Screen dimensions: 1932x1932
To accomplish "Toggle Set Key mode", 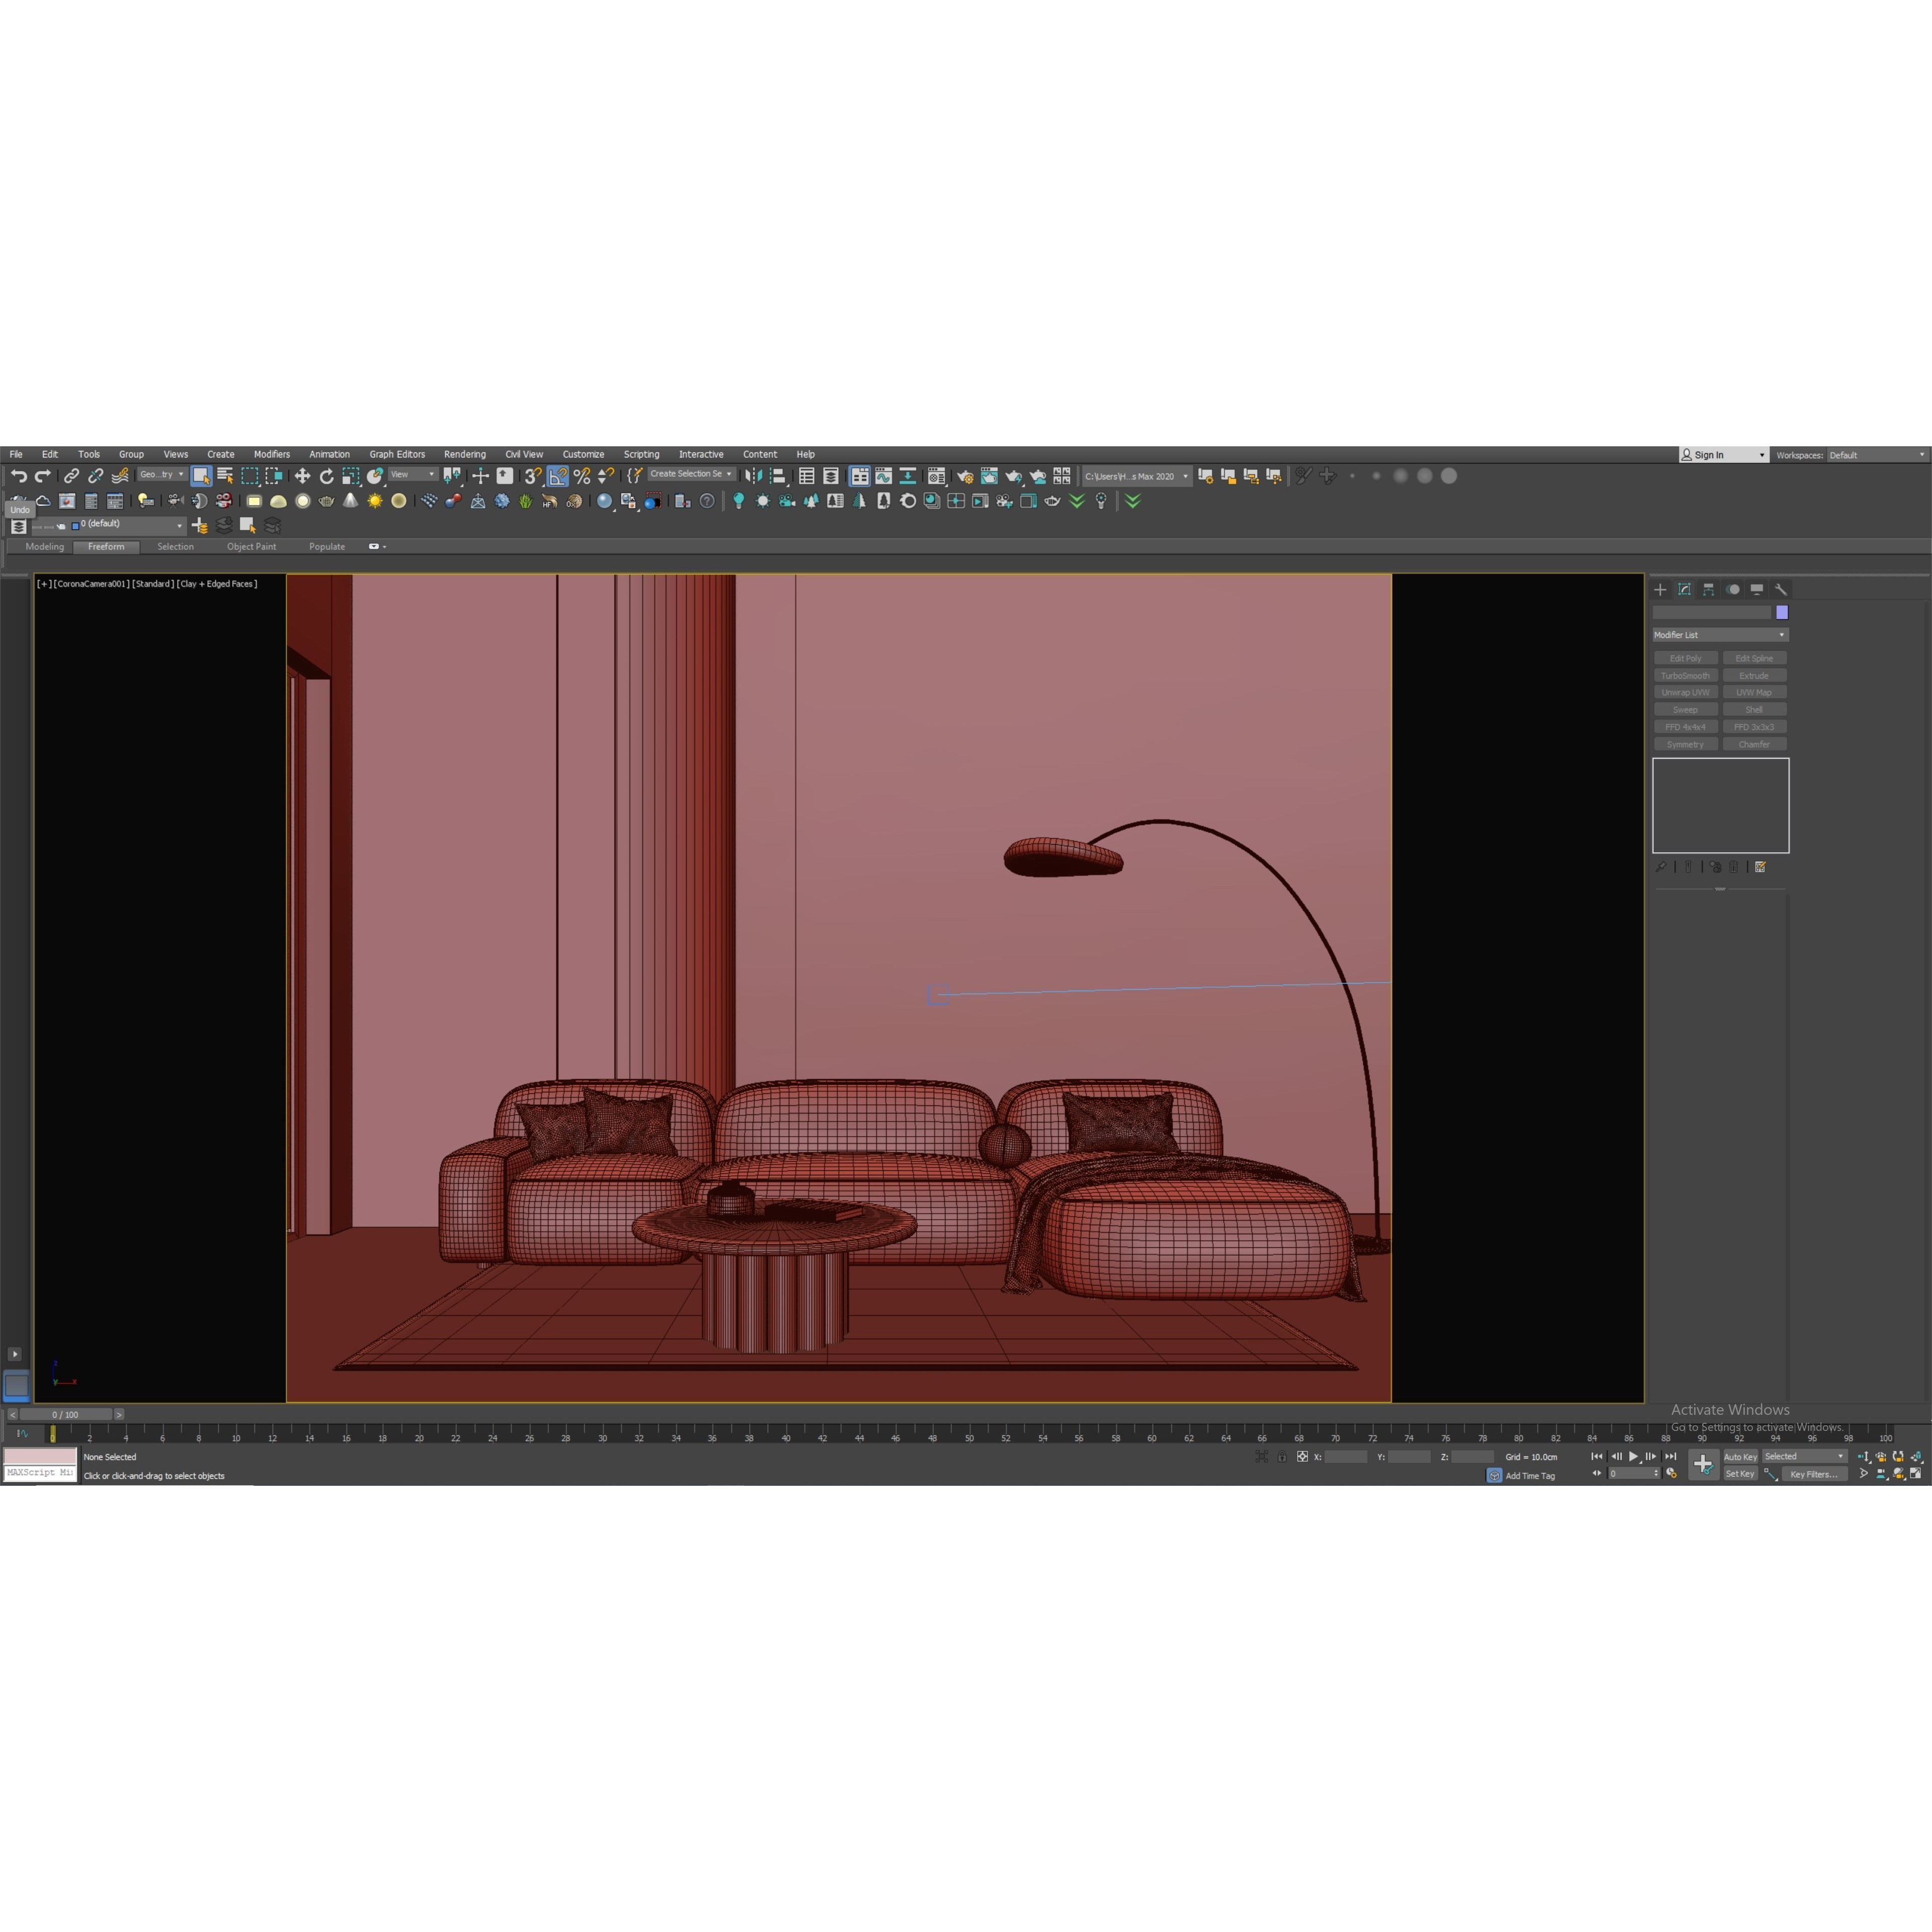I will click(x=1740, y=1473).
